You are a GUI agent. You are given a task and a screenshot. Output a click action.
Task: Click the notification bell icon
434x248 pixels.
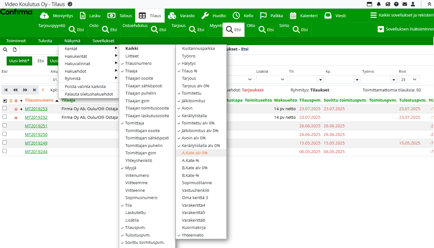(379, 4)
